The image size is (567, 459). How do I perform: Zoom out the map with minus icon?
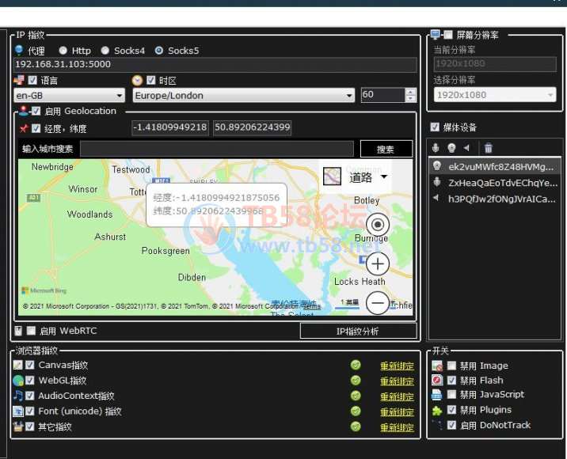[378, 303]
